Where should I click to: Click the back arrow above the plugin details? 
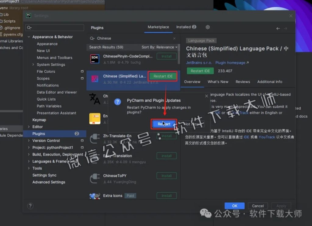(x=278, y=28)
